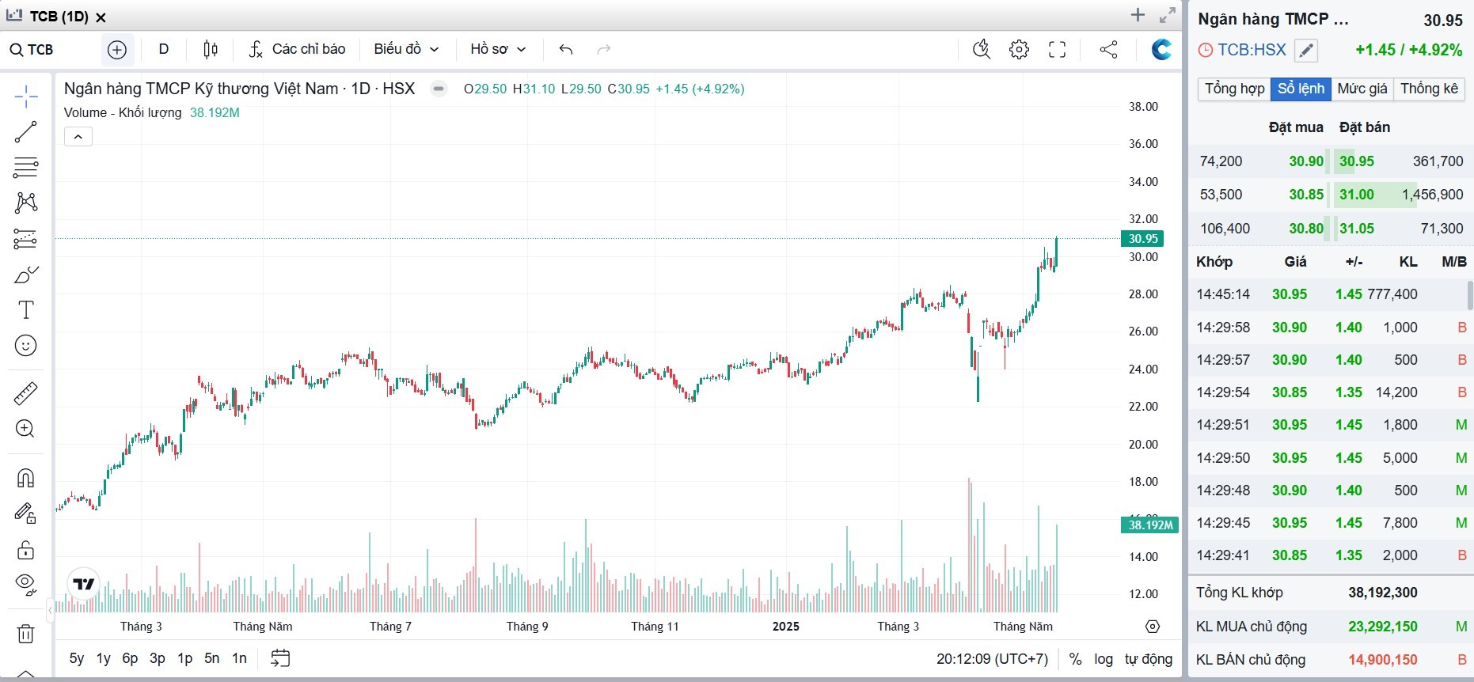Switch to Mức giá tab
Screen dimensions: 1474x682
tap(1362, 89)
